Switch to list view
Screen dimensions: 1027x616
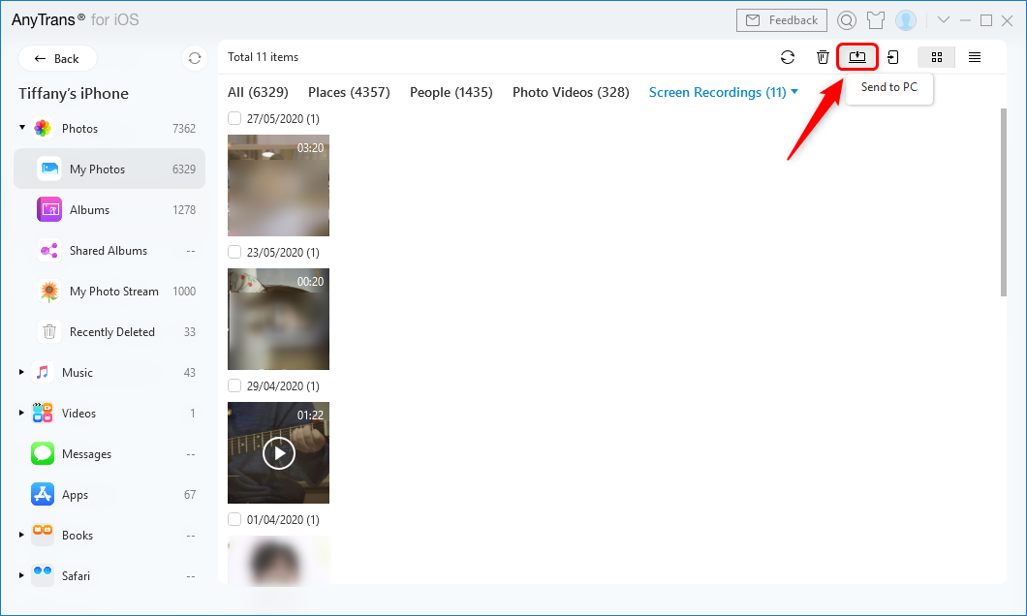(x=975, y=57)
